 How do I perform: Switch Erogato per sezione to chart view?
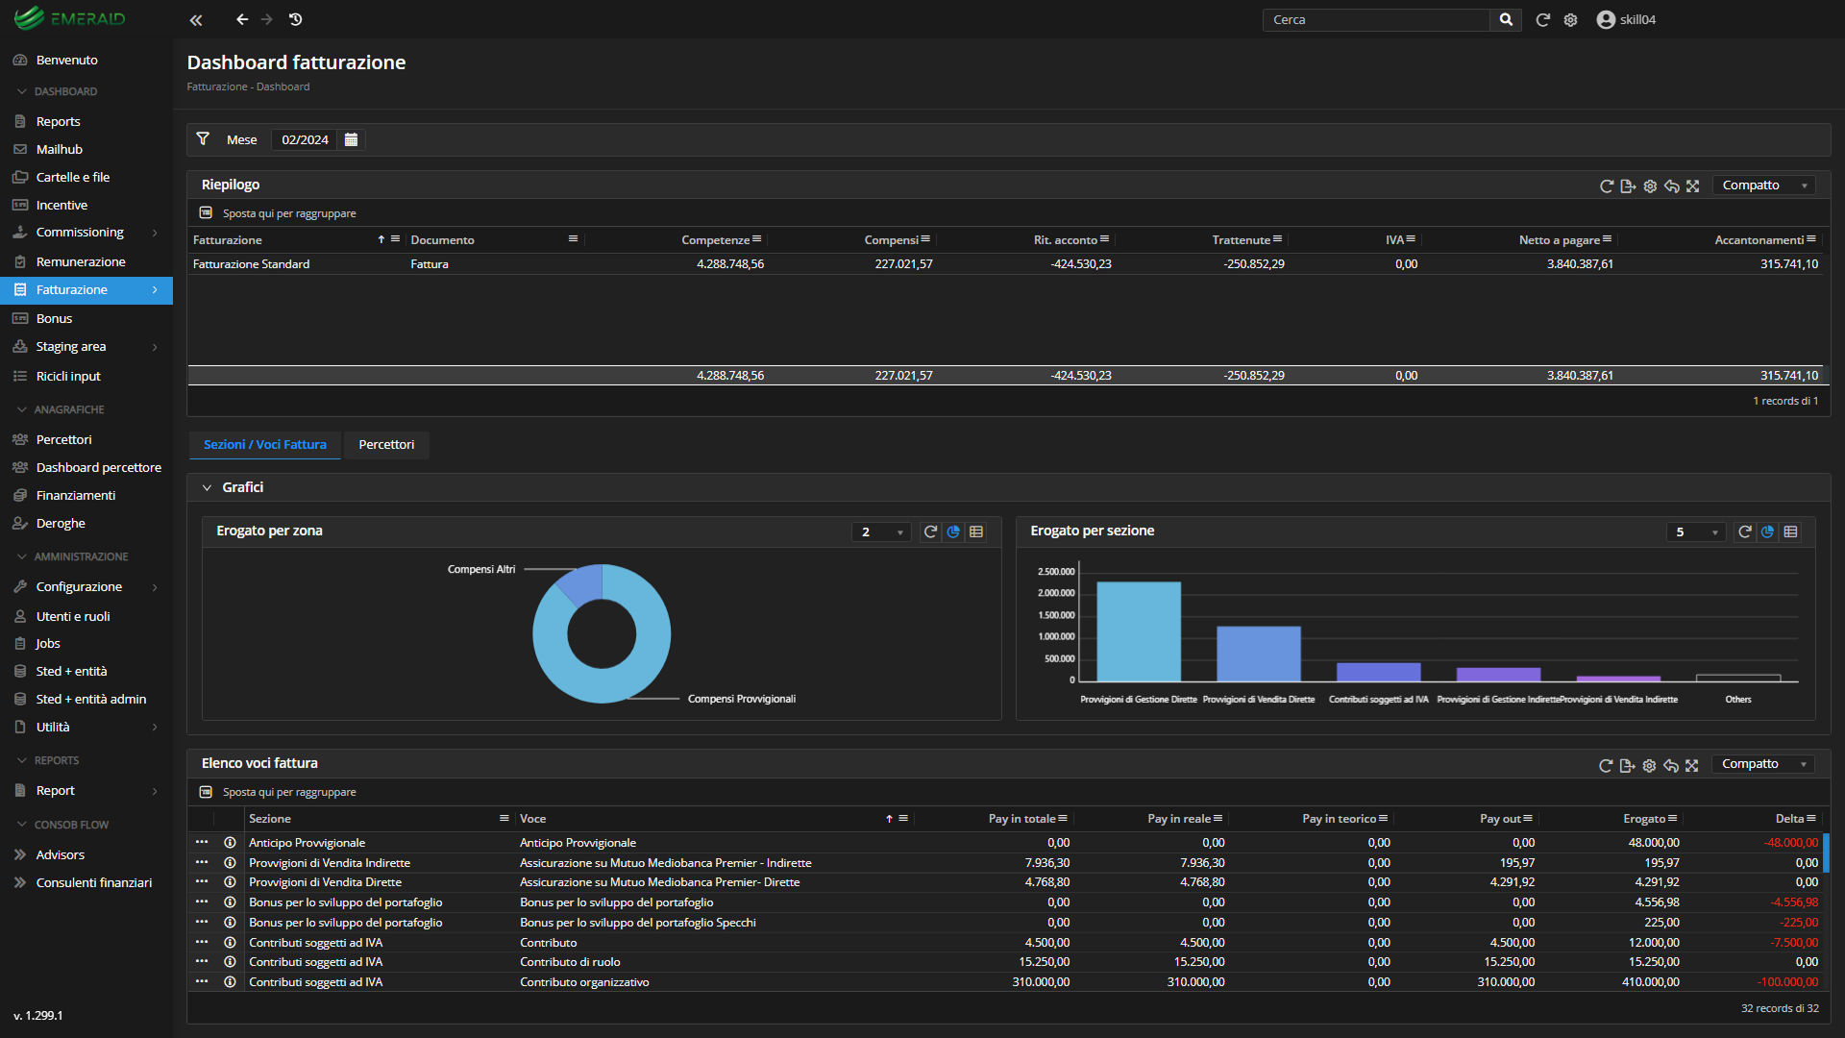coord(1767,531)
